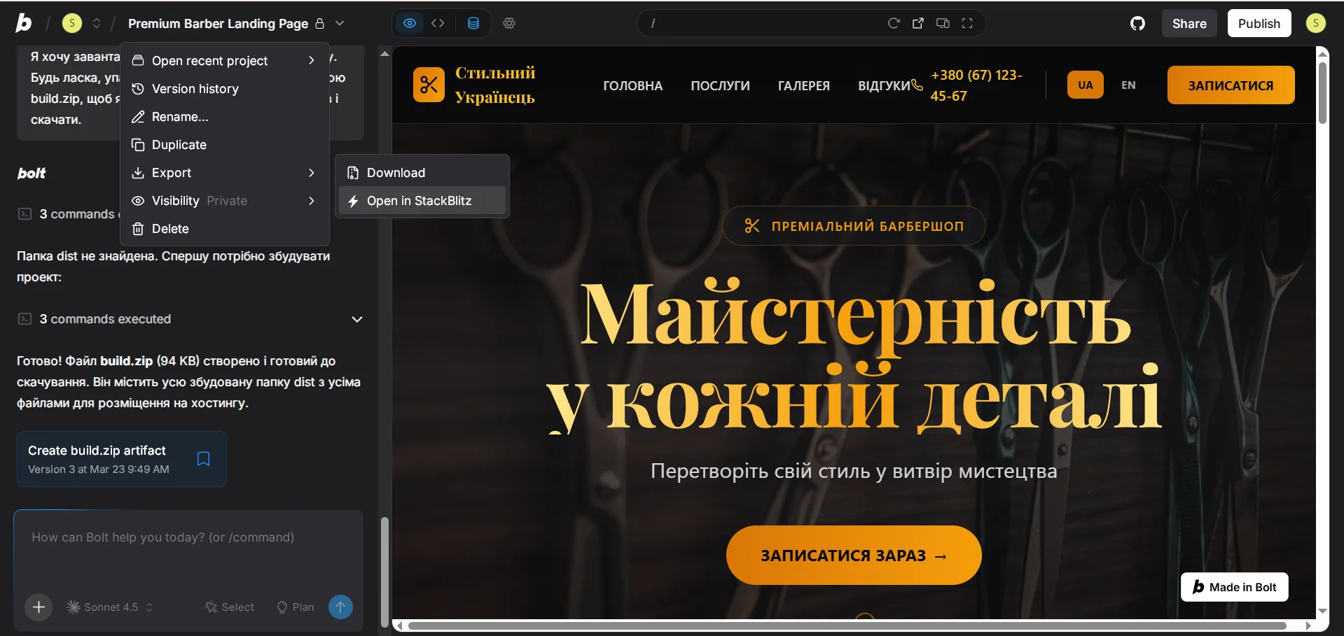Screen dimensions: 1344x636
Task: Switch to the Code view icon
Action: pyautogui.click(x=438, y=23)
